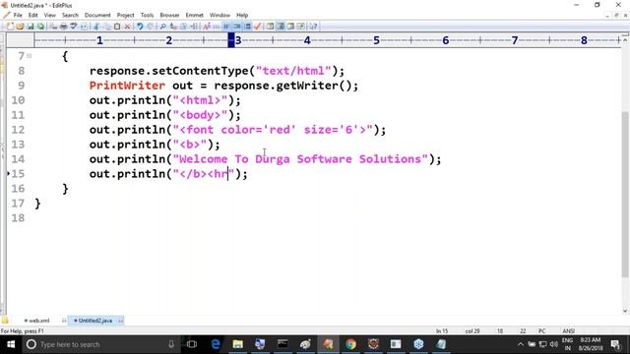Viewport: 630px width, 354px height.
Task: Create a new document from the toolbar
Action: coord(10,27)
